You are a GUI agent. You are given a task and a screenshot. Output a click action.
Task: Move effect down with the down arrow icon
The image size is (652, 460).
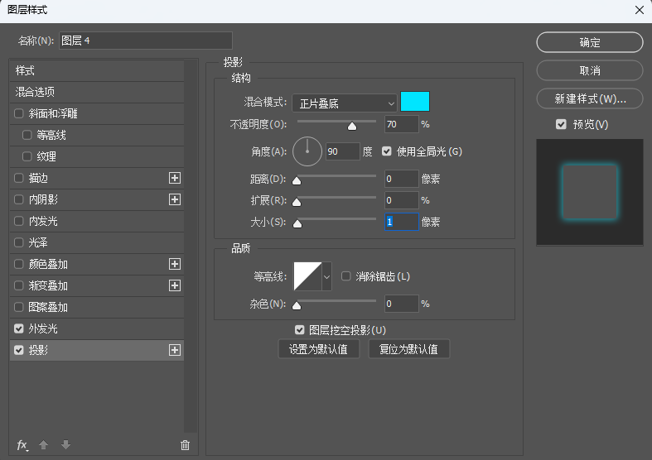point(65,445)
